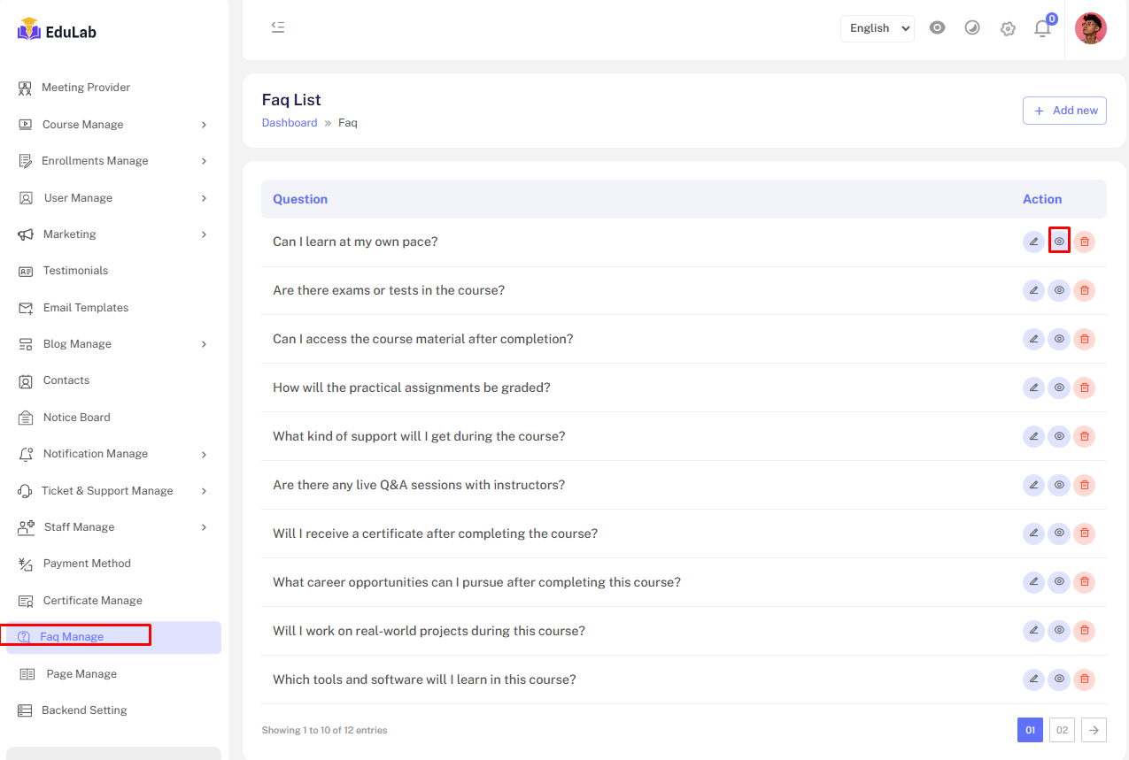Screen dimensions: 1129x760
Task: Click the edit pencil for 'Can I learn at my own pace?'
Action: pyautogui.click(x=1033, y=242)
